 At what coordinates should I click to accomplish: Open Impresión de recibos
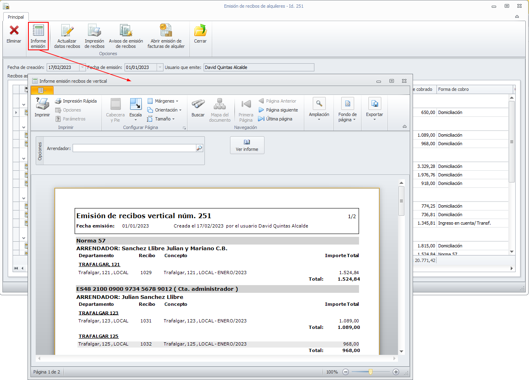pyautogui.click(x=94, y=31)
